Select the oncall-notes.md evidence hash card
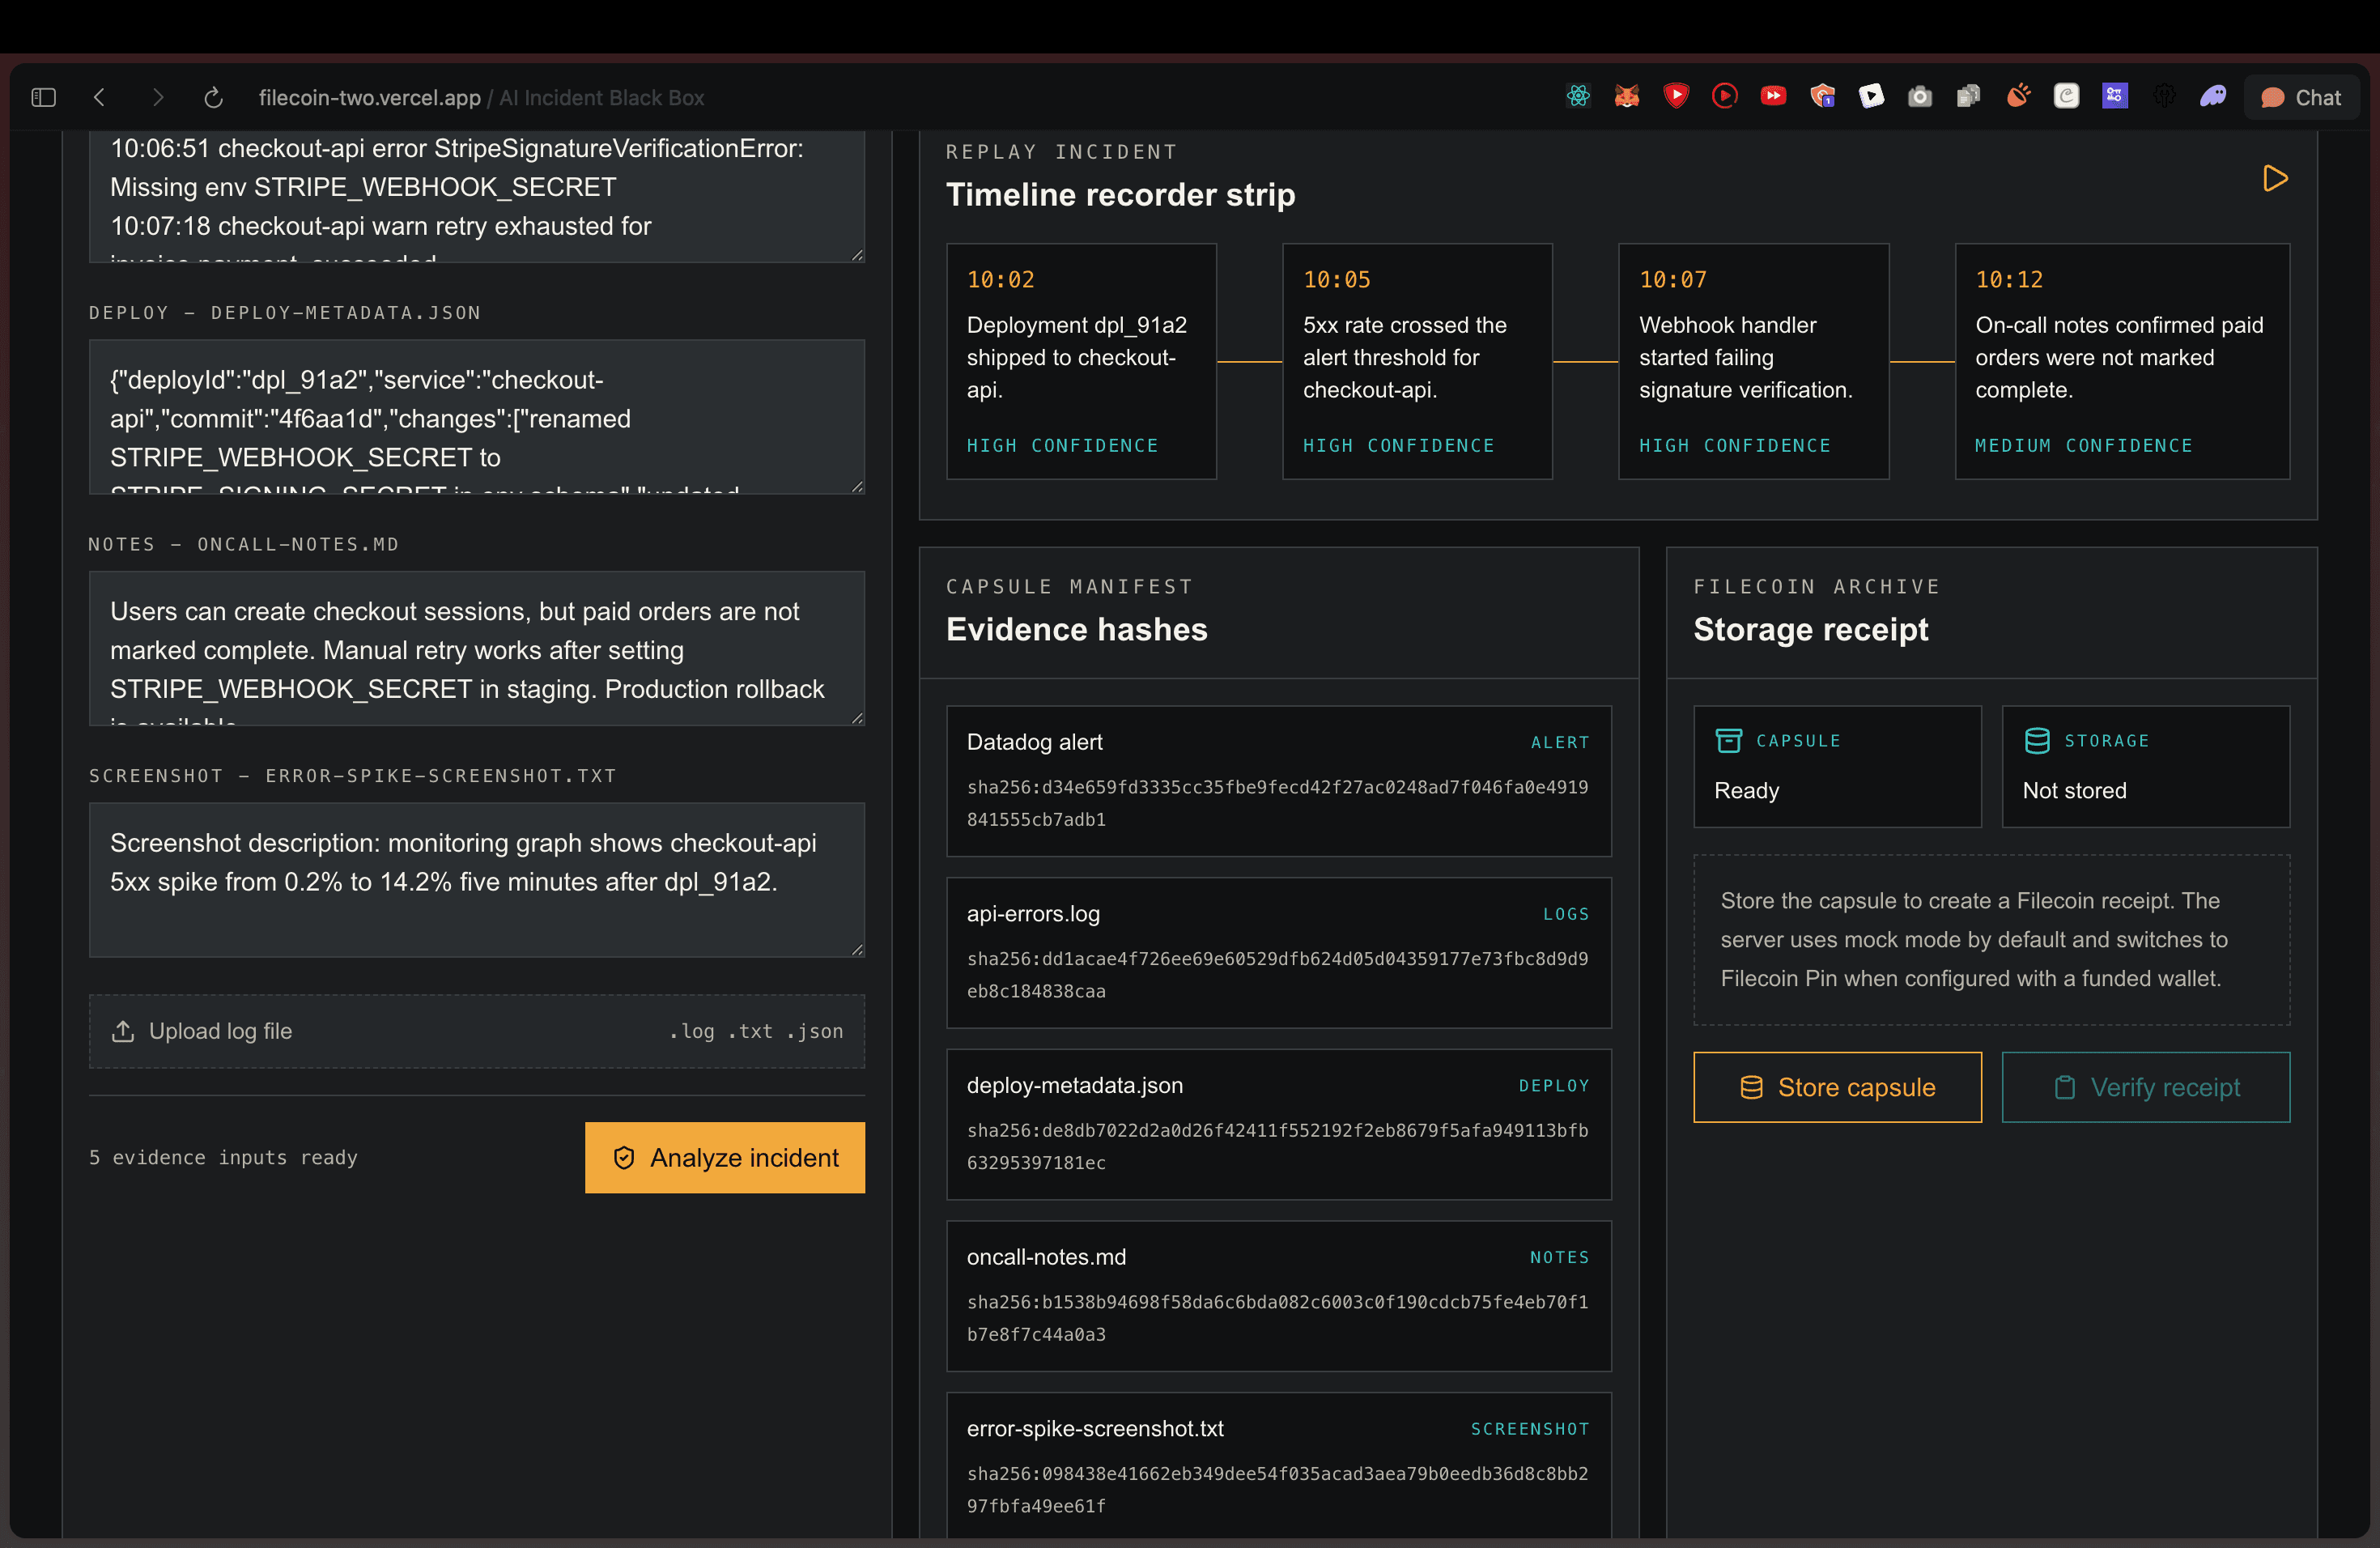2380x1548 pixels. click(x=1279, y=1296)
